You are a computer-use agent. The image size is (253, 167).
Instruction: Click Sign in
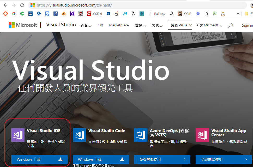[247, 25]
